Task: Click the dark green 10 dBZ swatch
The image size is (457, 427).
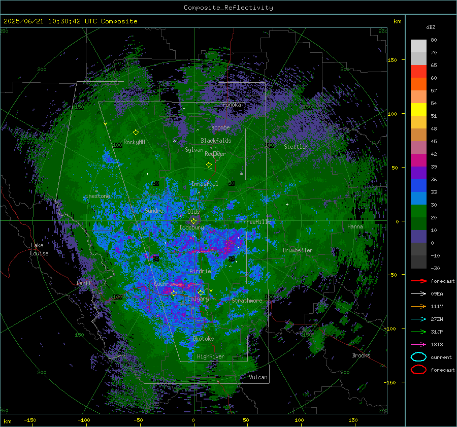Action: point(418,223)
